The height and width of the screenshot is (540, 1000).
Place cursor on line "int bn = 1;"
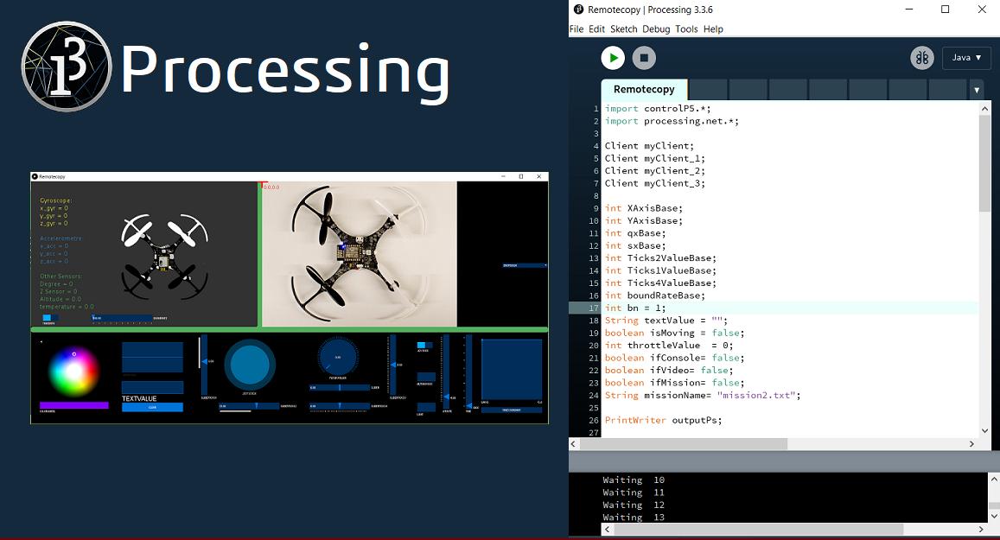pyautogui.click(x=635, y=308)
